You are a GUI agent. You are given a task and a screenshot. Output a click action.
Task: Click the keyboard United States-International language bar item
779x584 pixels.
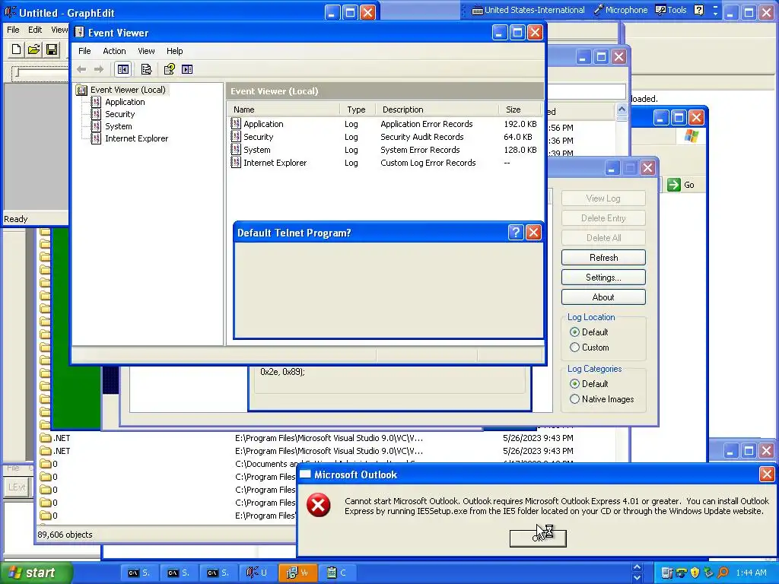(528, 10)
